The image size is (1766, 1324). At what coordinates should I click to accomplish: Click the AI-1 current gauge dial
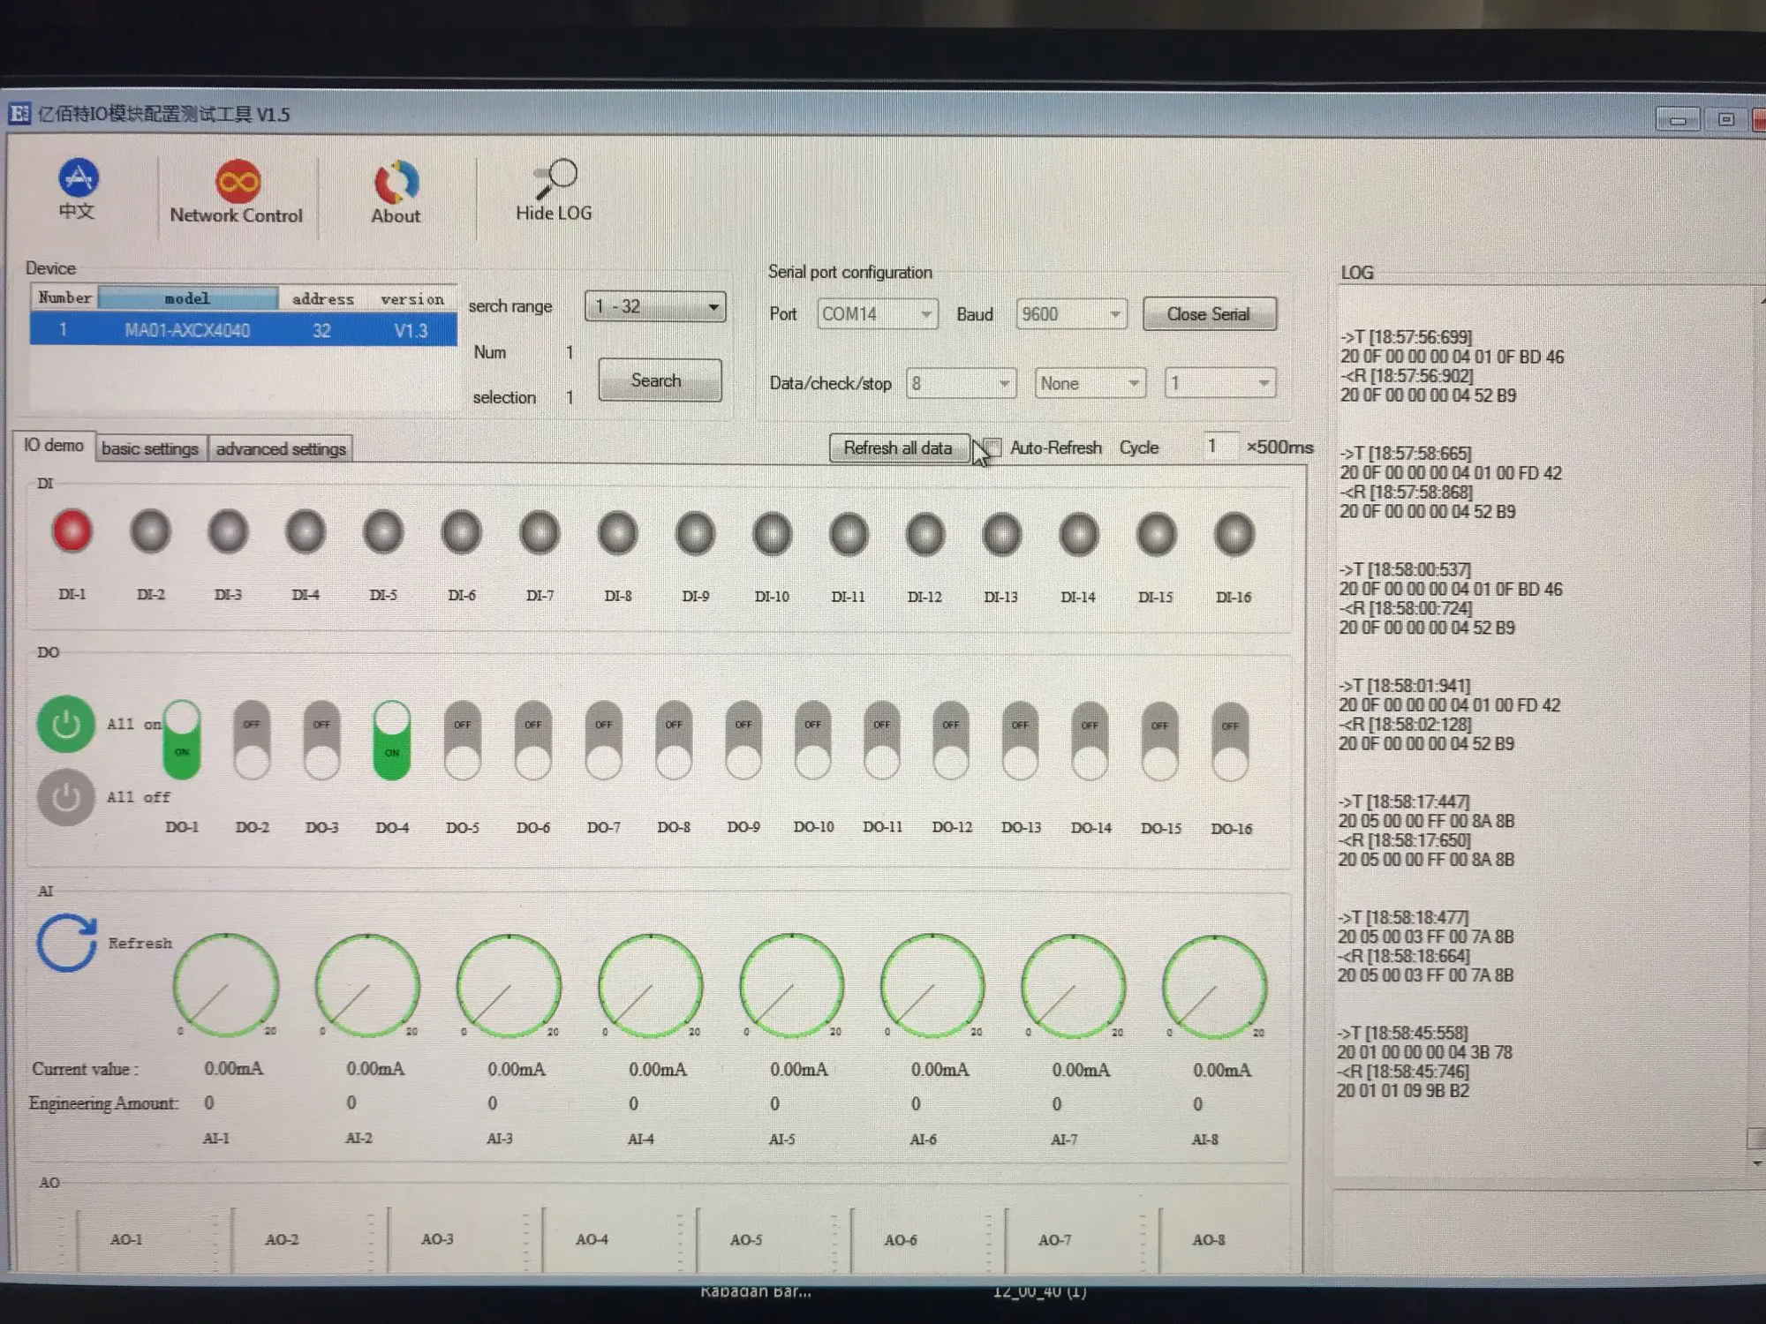point(226,985)
